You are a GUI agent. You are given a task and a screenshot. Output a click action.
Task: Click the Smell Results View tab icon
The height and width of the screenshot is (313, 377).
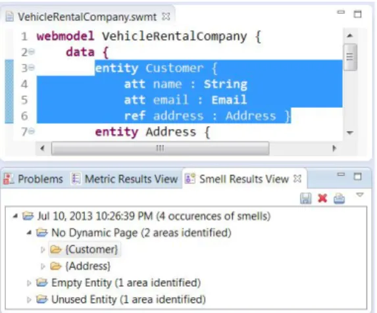[x=190, y=179]
